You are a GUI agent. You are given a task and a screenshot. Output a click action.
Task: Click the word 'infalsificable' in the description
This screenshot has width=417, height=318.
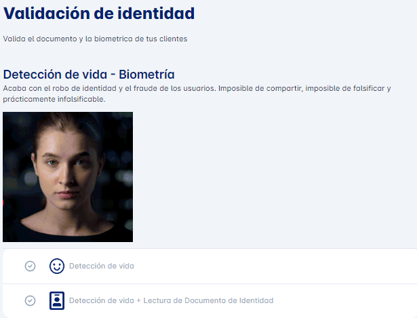click(82, 99)
